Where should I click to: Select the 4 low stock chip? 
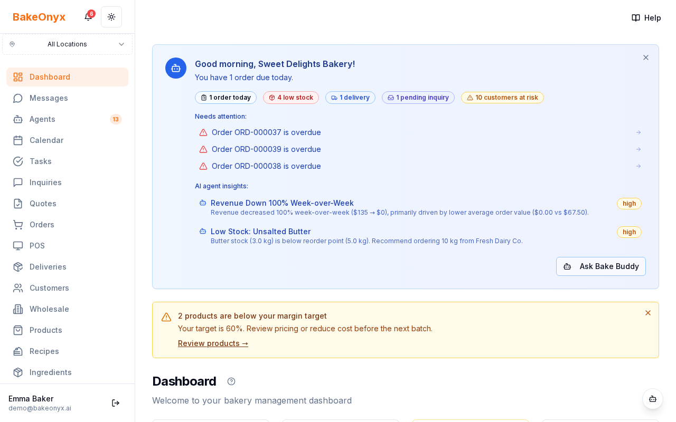(291, 98)
